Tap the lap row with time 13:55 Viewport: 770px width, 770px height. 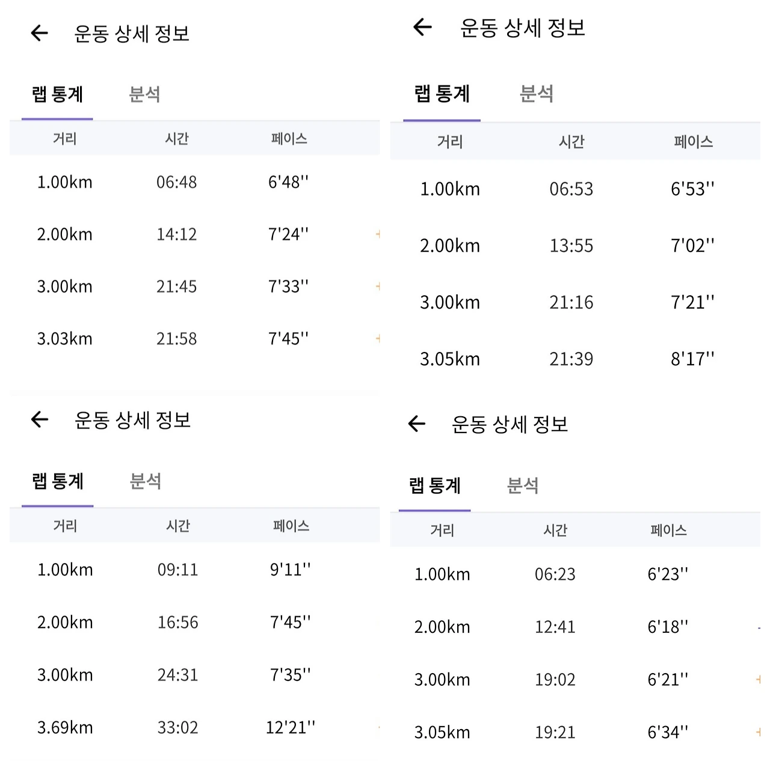coord(571,245)
